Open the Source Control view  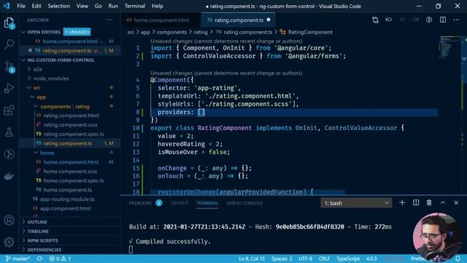[9, 66]
